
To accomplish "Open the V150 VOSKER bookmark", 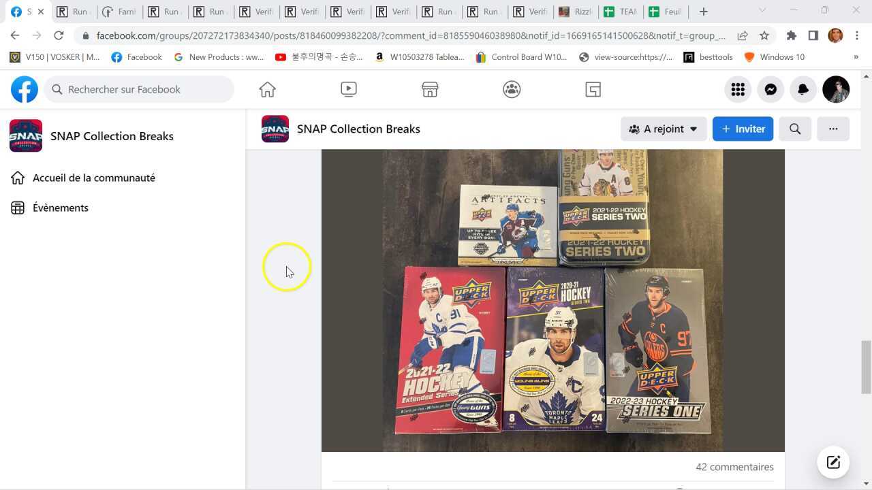I will coord(54,57).
